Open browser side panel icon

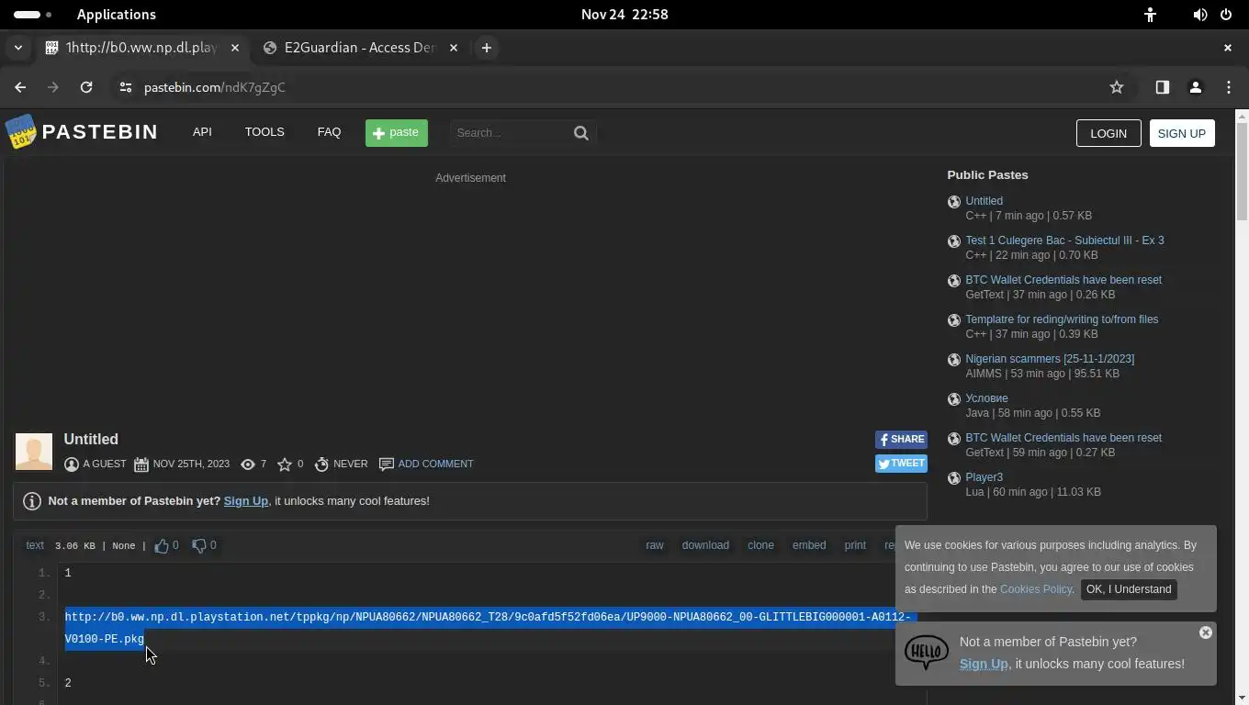[1163, 87]
